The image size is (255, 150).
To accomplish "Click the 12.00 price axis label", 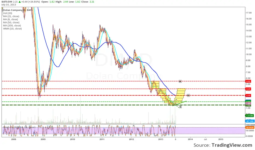I will [249, 43].
